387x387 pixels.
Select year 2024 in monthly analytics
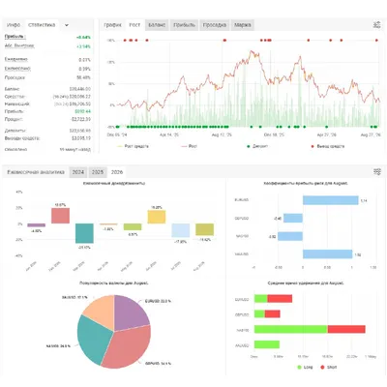[x=78, y=172]
